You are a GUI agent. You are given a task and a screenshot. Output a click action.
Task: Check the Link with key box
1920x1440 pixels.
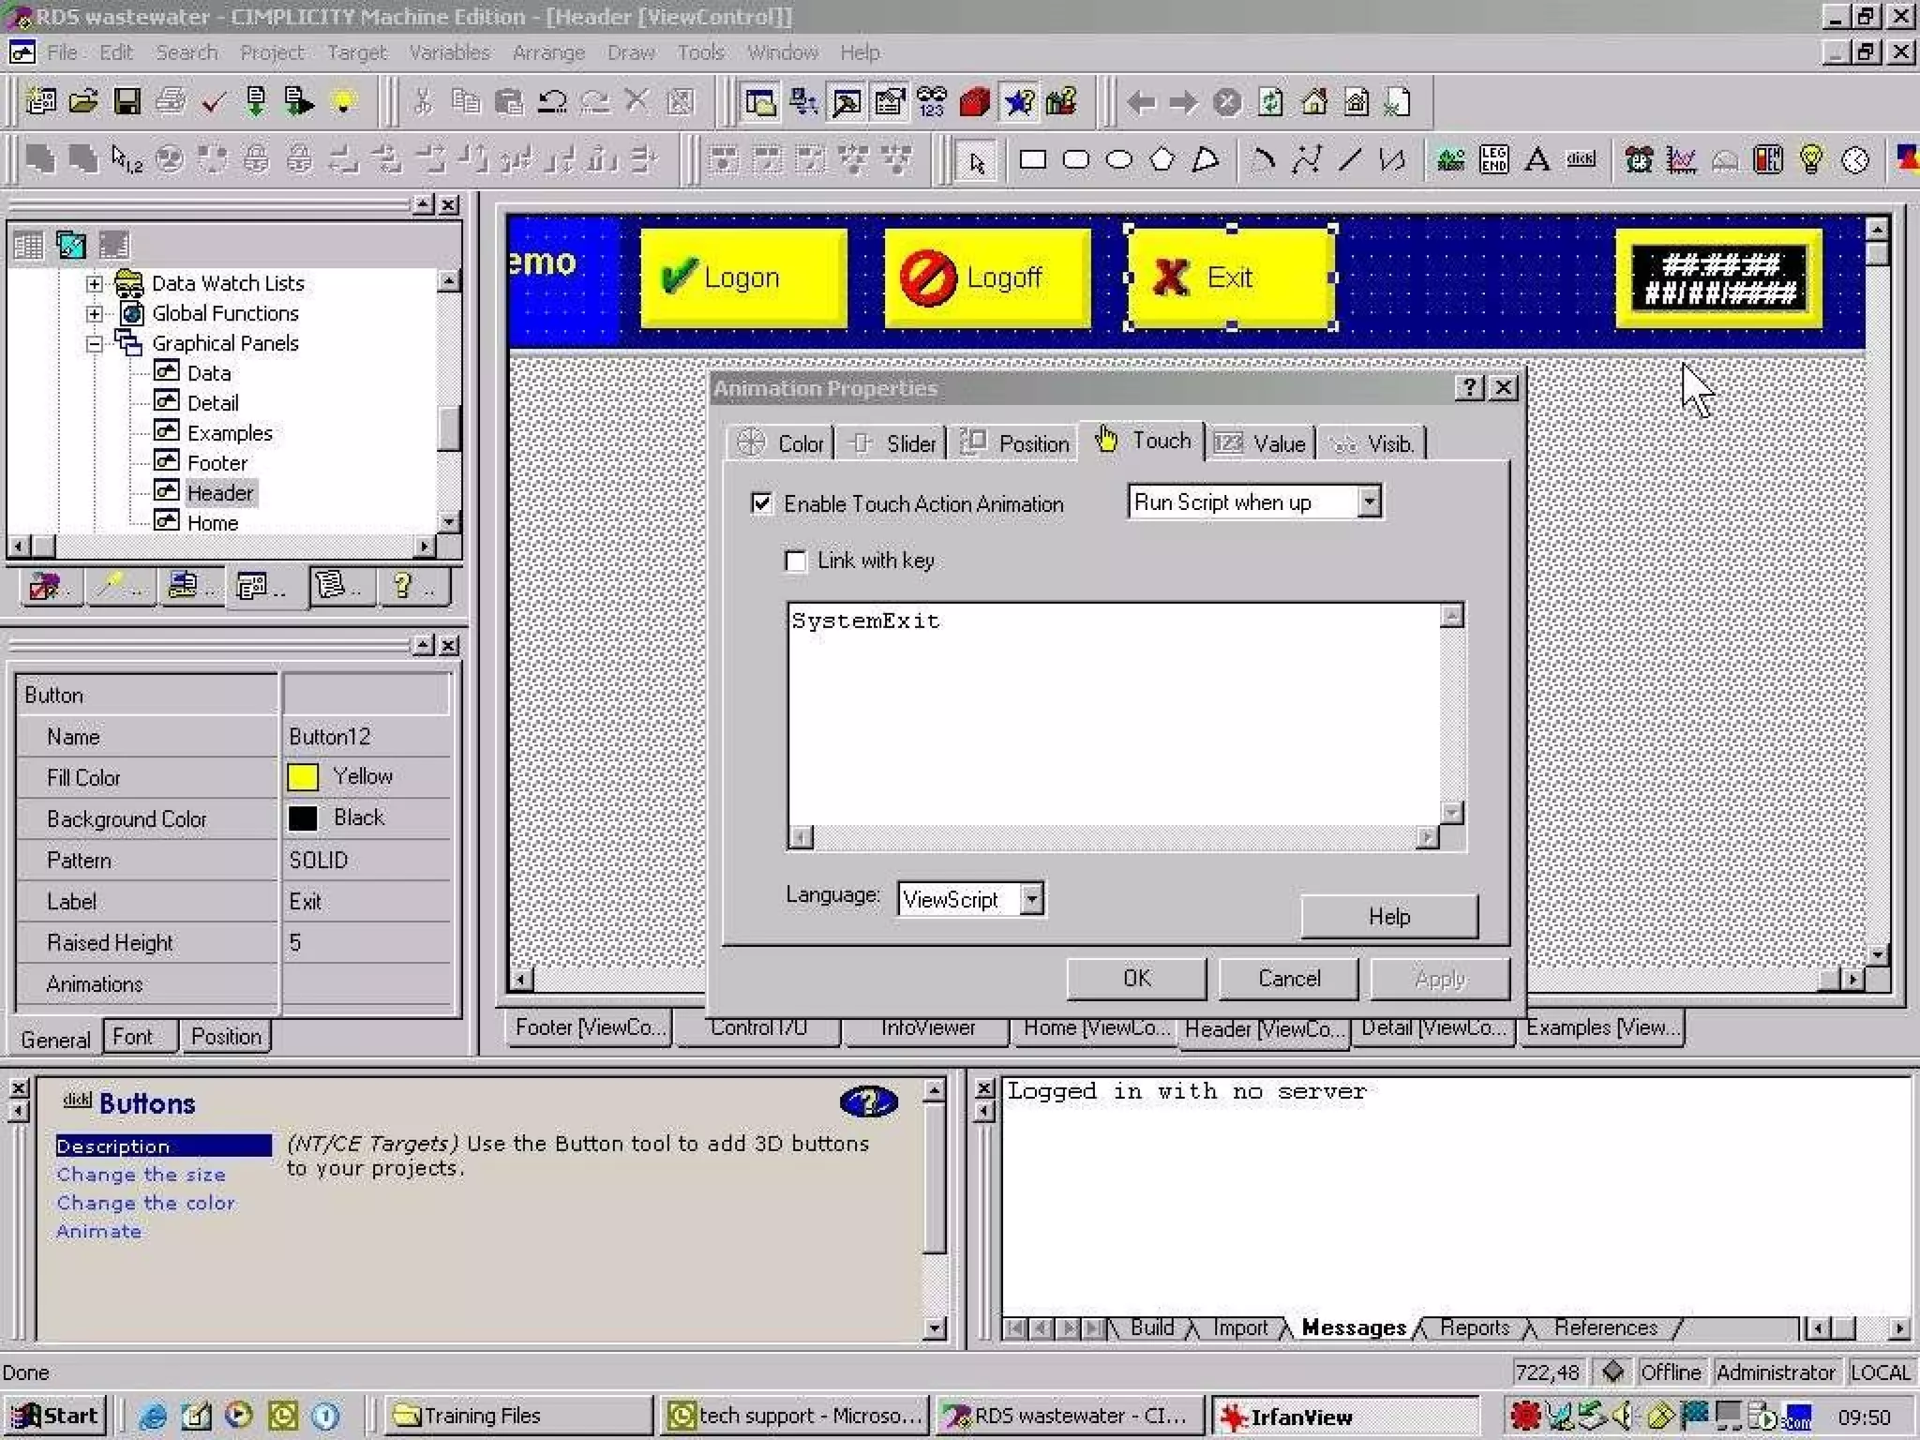coord(796,561)
